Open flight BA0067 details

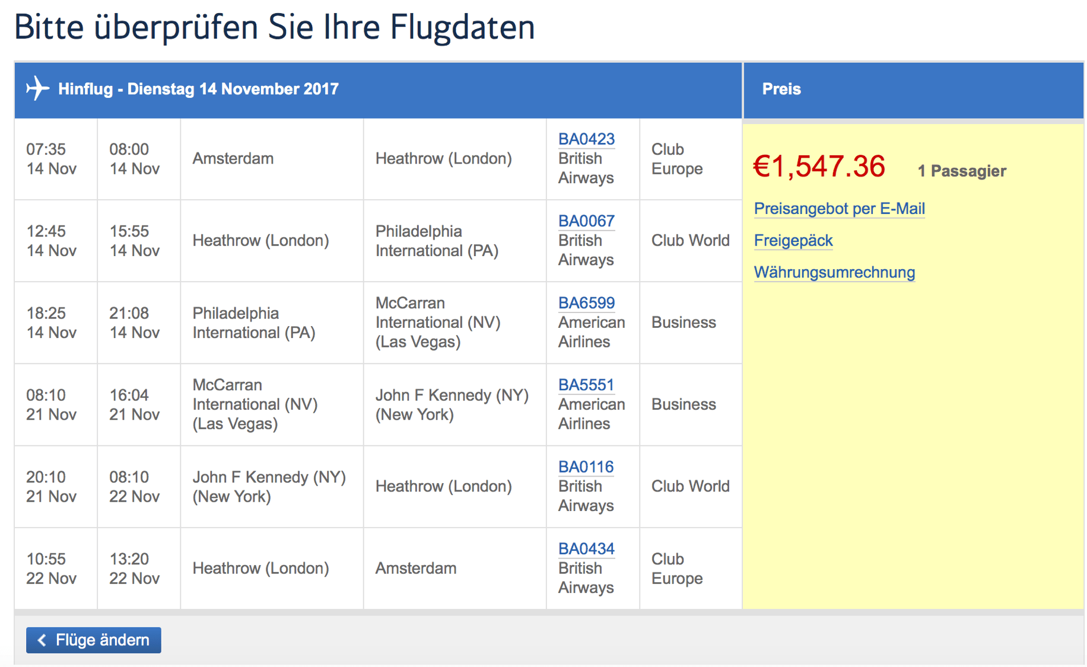(x=586, y=221)
